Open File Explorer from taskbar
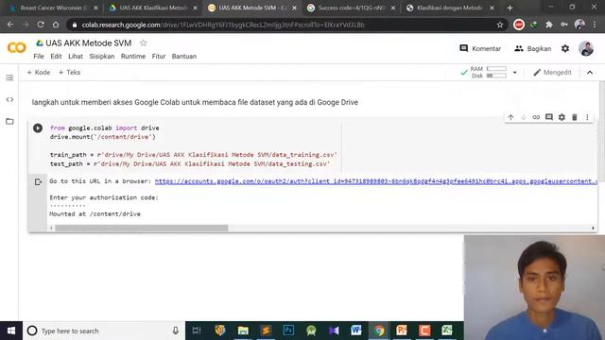 (243, 331)
